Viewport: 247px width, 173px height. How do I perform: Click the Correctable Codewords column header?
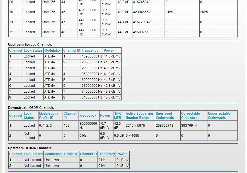point(190,116)
